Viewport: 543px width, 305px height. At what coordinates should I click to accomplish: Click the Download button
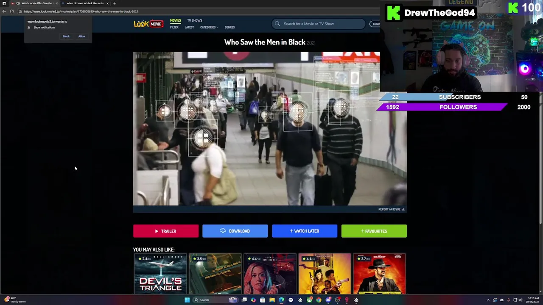pyautogui.click(x=235, y=231)
